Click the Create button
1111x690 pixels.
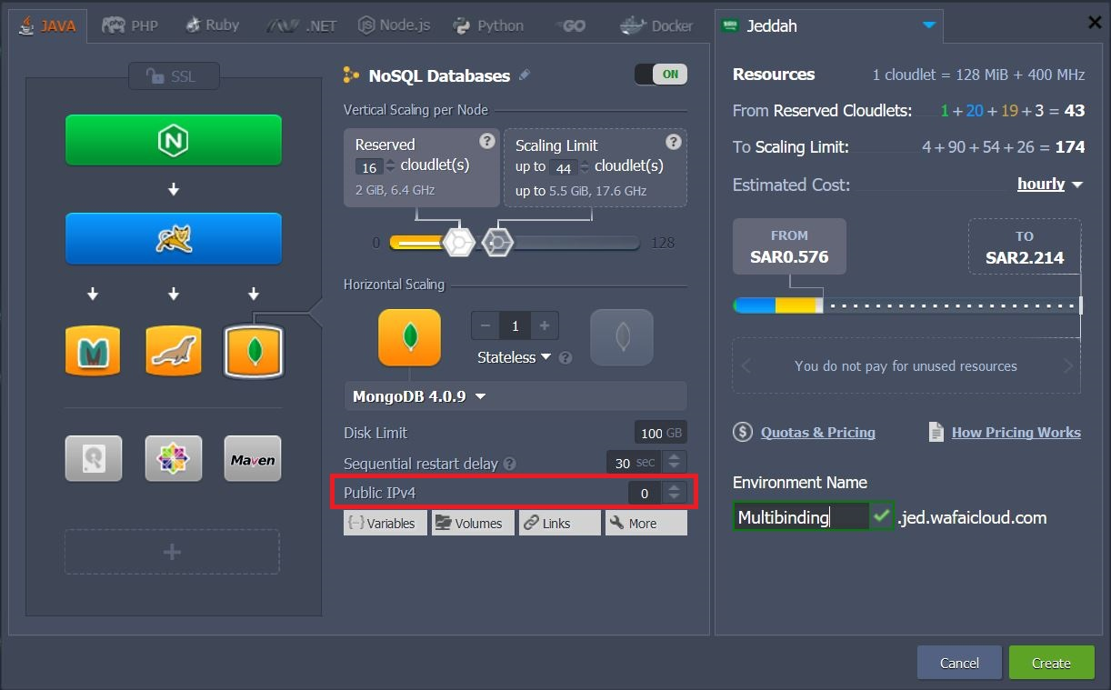click(x=1051, y=663)
